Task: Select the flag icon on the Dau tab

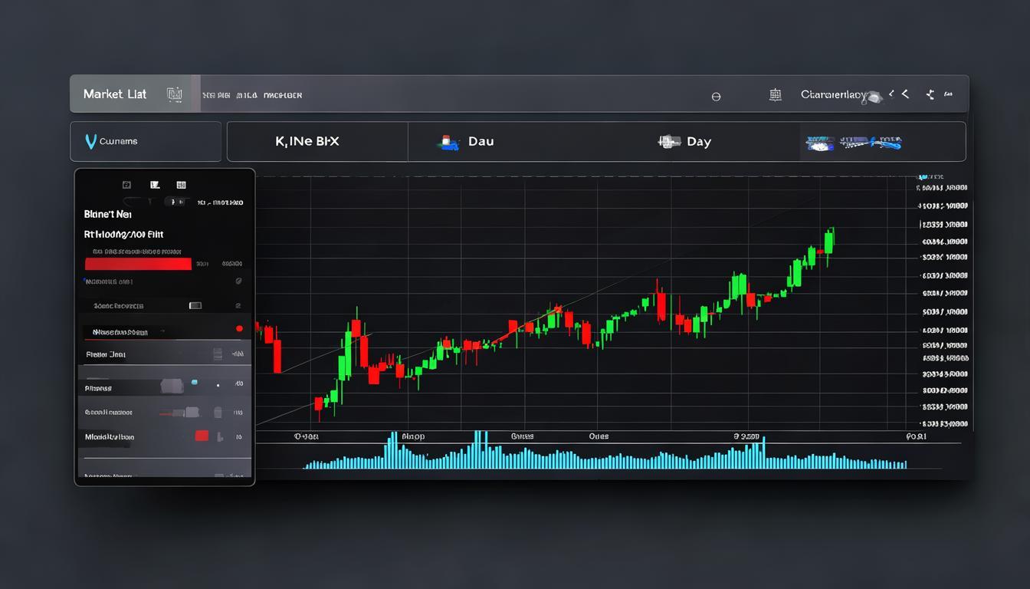Action: point(447,140)
